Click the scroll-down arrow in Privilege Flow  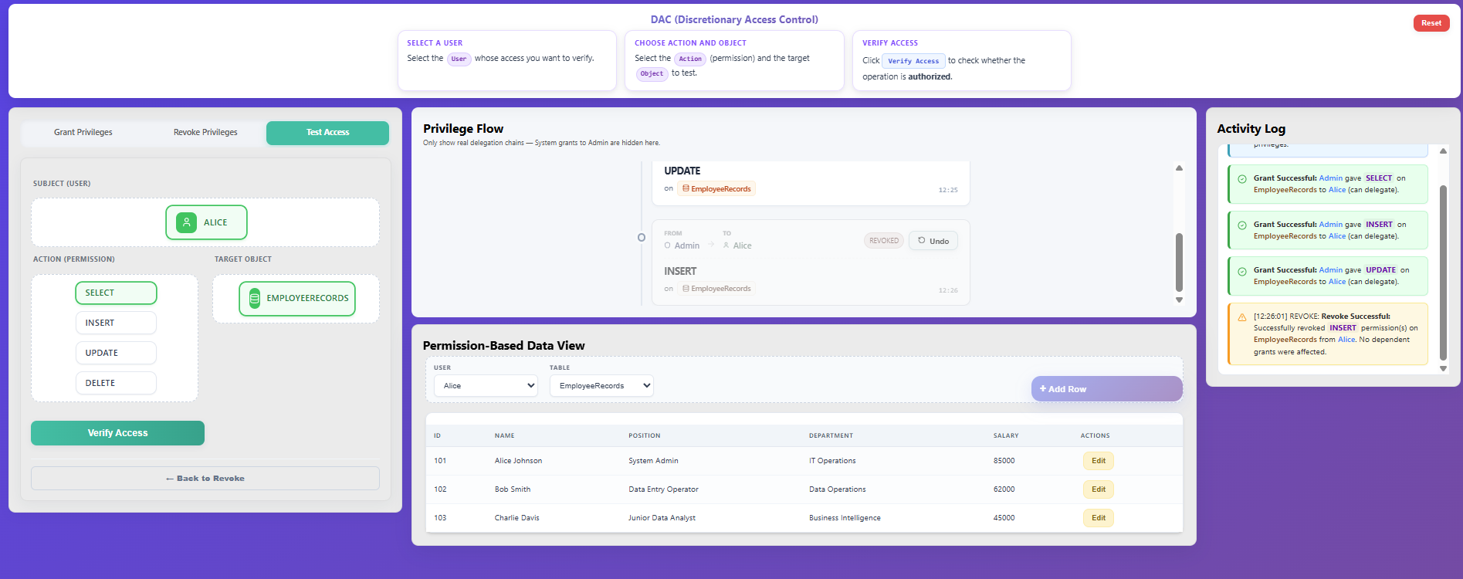1179,300
